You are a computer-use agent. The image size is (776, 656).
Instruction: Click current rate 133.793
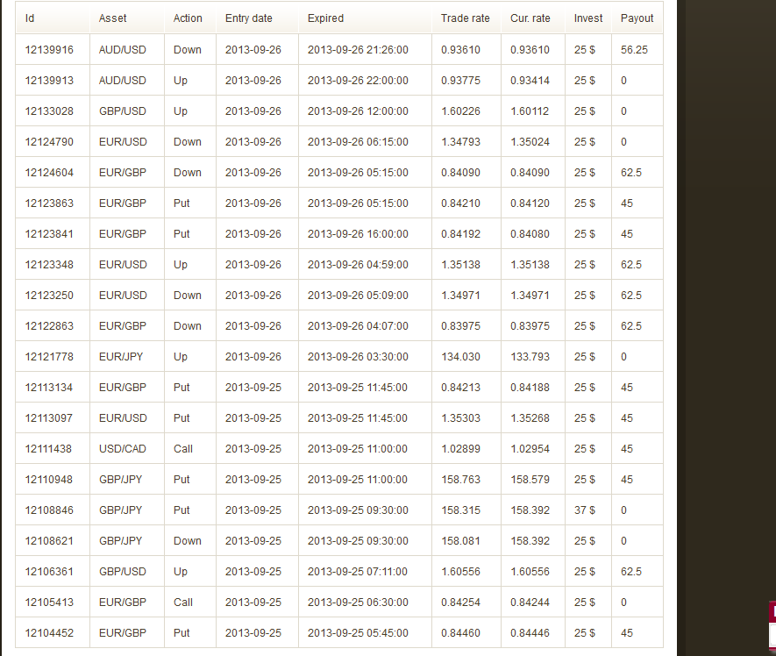pos(530,356)
